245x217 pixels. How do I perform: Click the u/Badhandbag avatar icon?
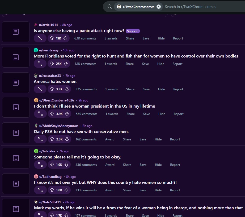pos(36,176)
